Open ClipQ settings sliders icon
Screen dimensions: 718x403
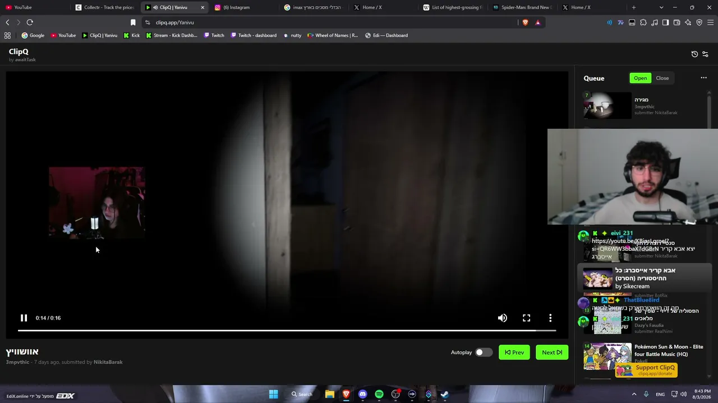pyautogui.click(x=705, y=54)
